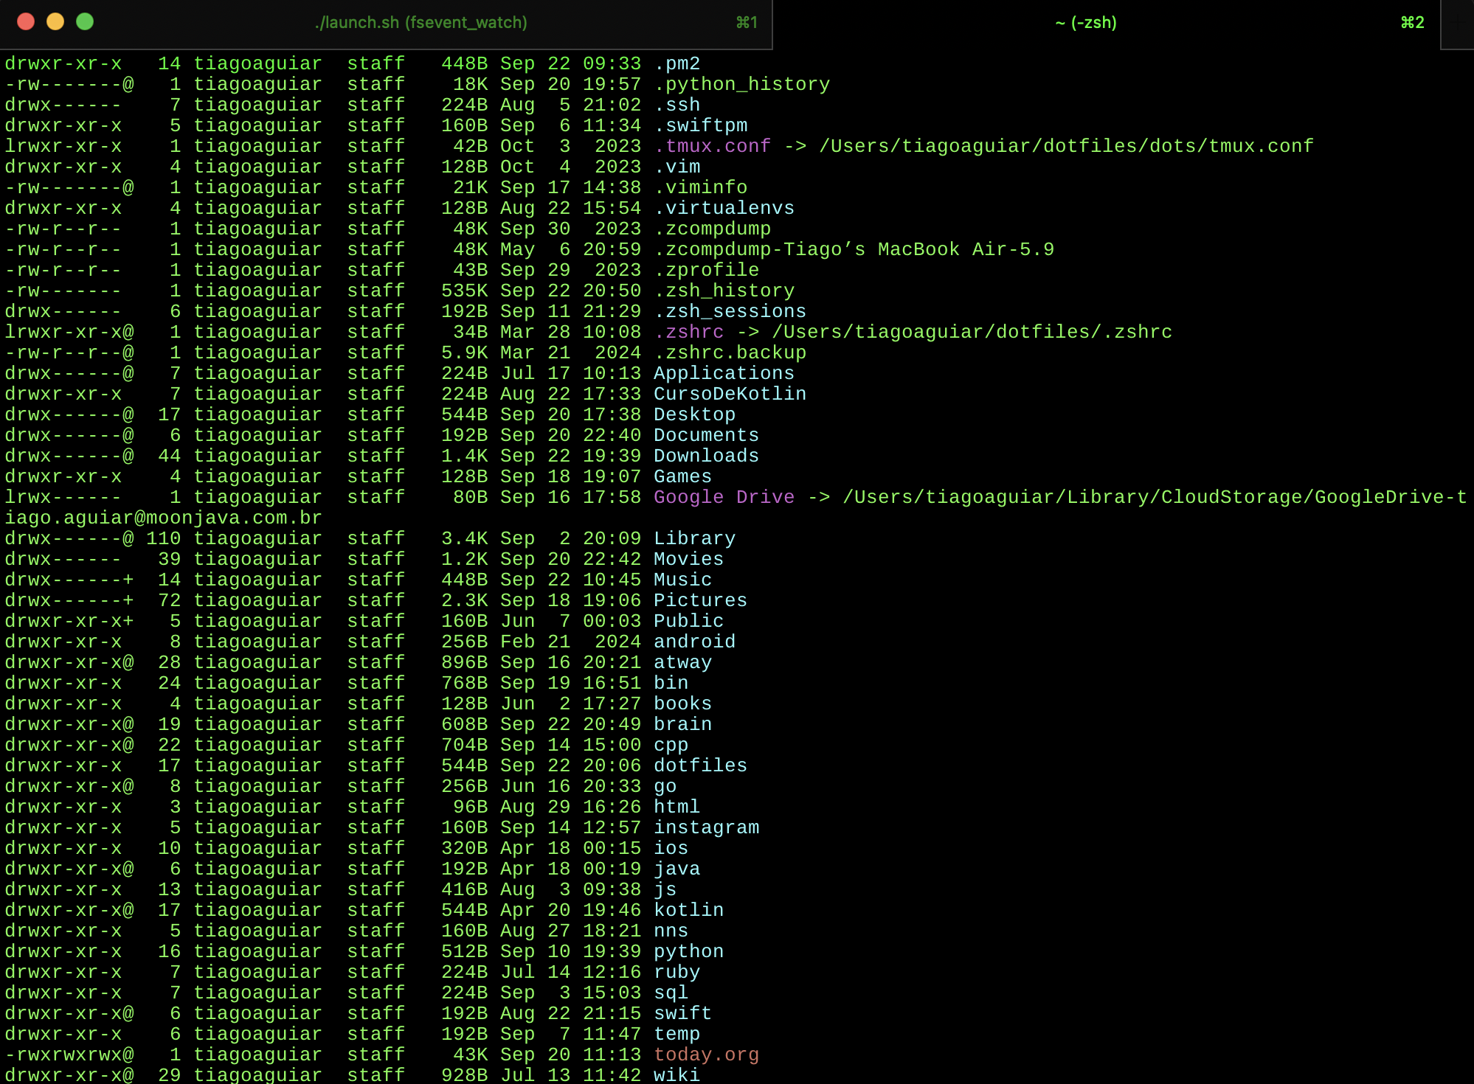Click the .tmux.conf symlink name

point(713,146)
